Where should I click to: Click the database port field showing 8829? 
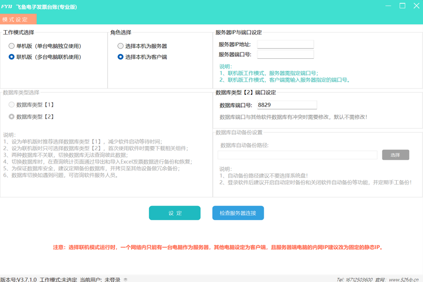pyautogui.click(x=286, y=105)
